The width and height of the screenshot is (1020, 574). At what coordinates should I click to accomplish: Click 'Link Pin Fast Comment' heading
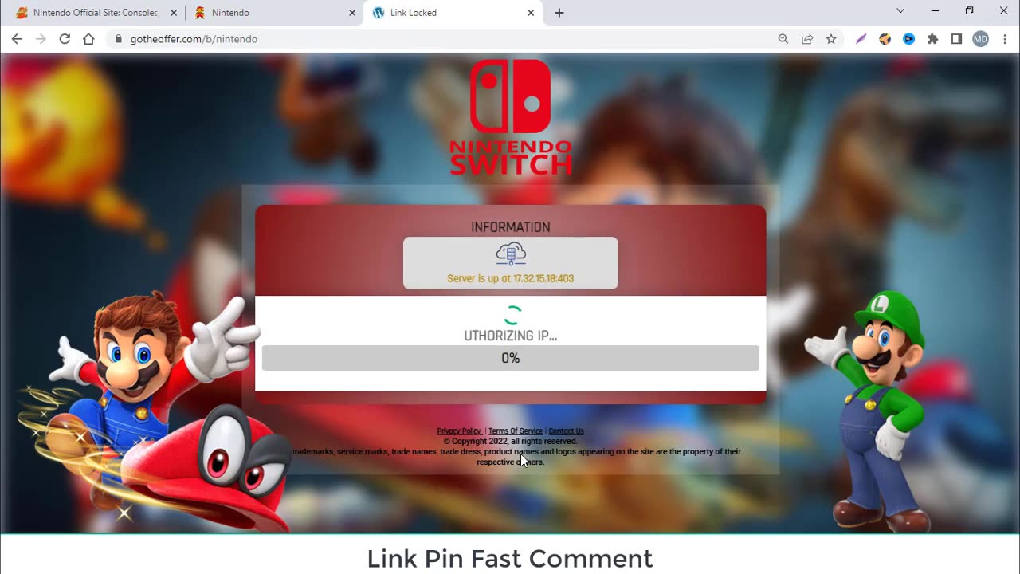point(510,559)
